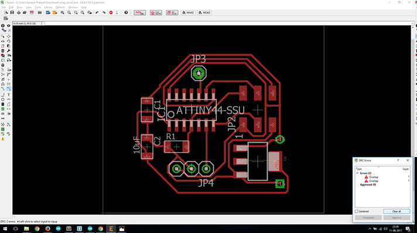Select the Polygon drawing tool
417x233 pixels.
pyautogui.click(x=9, y=104)
